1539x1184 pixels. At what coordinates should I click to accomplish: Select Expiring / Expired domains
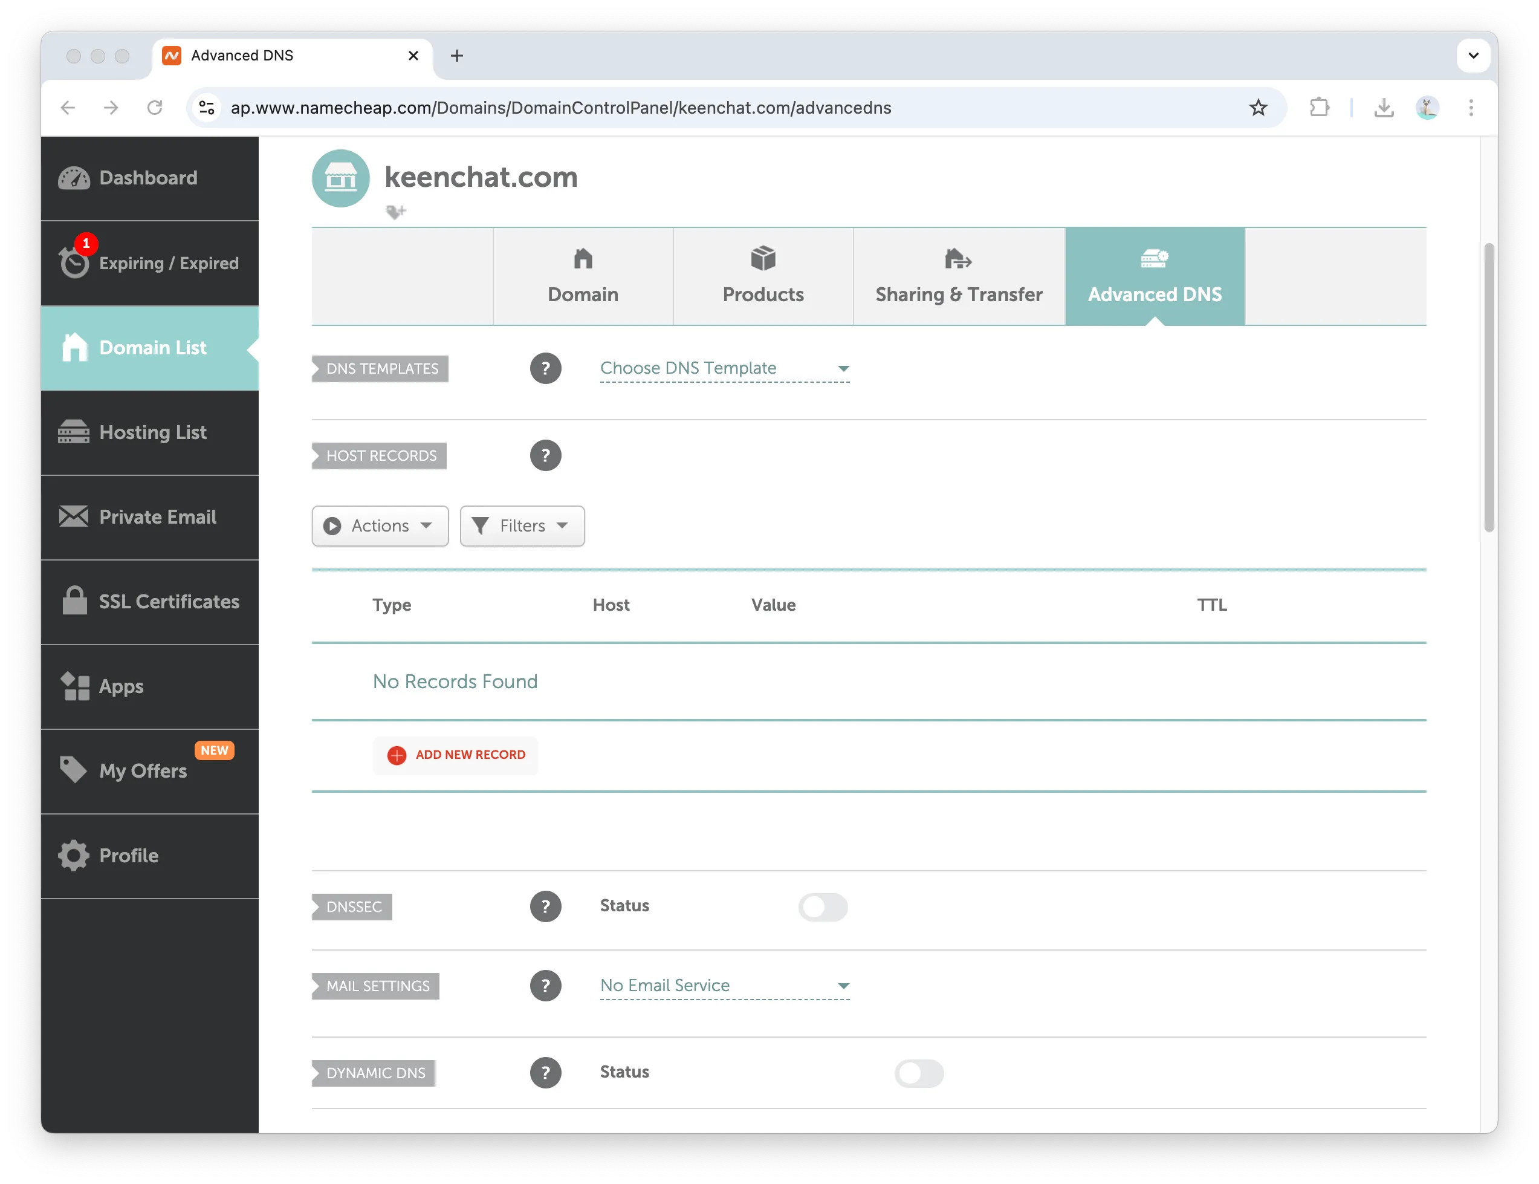click(150, 263)
